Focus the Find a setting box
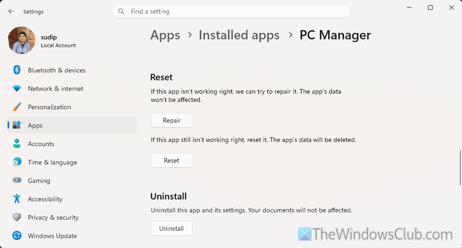Image resolution: width=462 pixels, height=248 pixels. [x=231, y=11]
